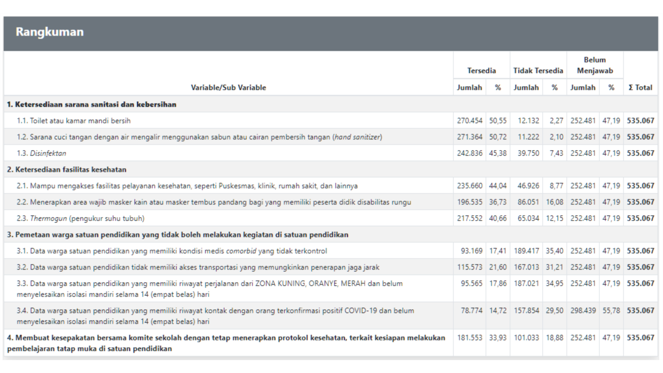Click Tidak Tersedia value 46.926
This screenshot has width=663, height=373.
pyautogui.click(x=528, y=186)
